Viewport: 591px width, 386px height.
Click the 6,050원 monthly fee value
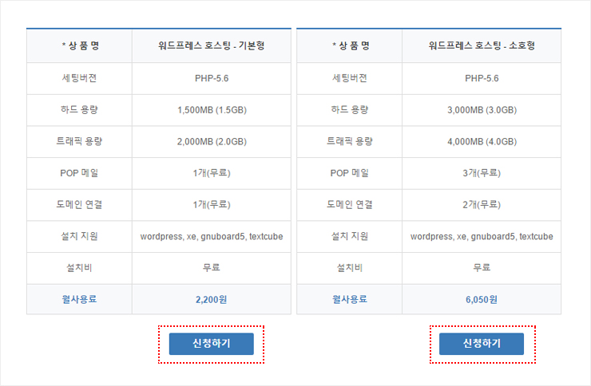482,300
